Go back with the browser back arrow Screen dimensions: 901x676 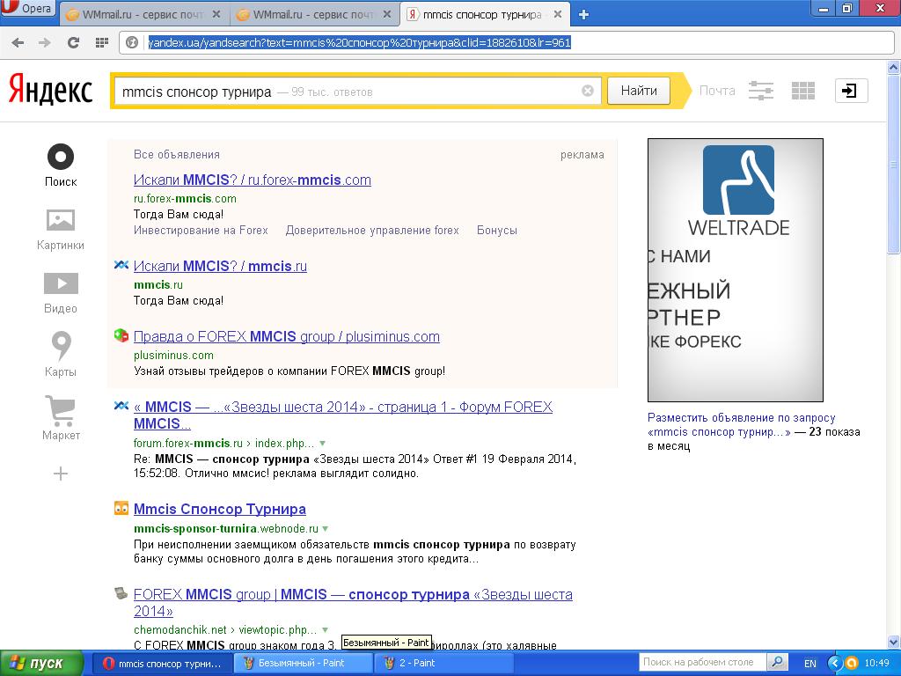click(x=18, y=42)
